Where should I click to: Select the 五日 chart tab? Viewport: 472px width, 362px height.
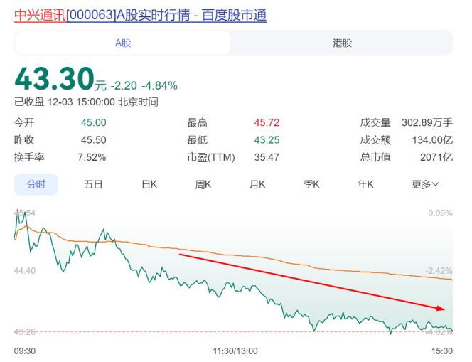click(93, 184)
